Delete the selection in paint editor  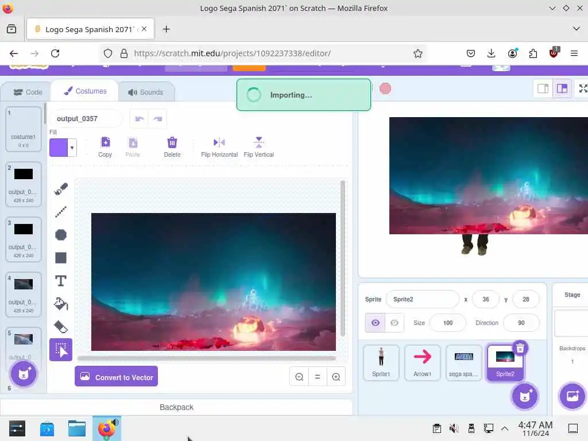(x=172, y=147)
